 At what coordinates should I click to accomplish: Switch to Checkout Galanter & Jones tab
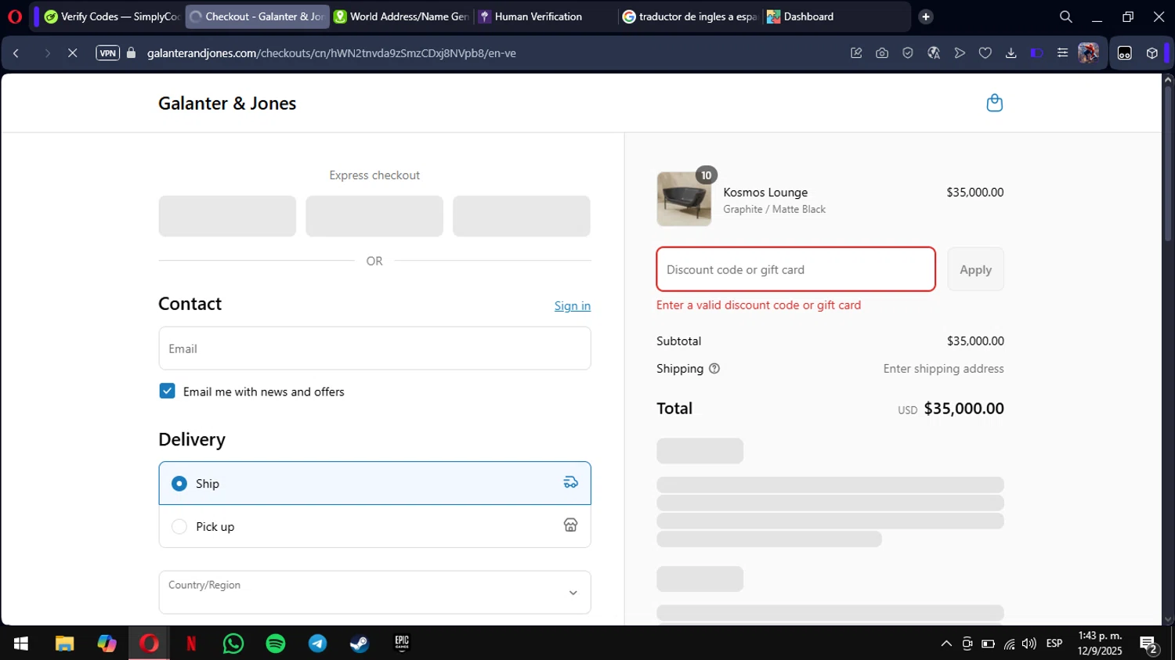pos(257,16)
